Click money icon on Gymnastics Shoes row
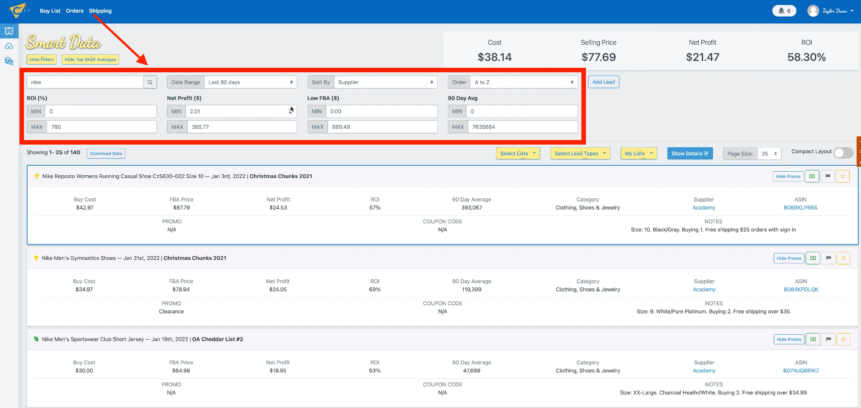The height and width of the screenshot is (408, 861). [x=813, y=258]
